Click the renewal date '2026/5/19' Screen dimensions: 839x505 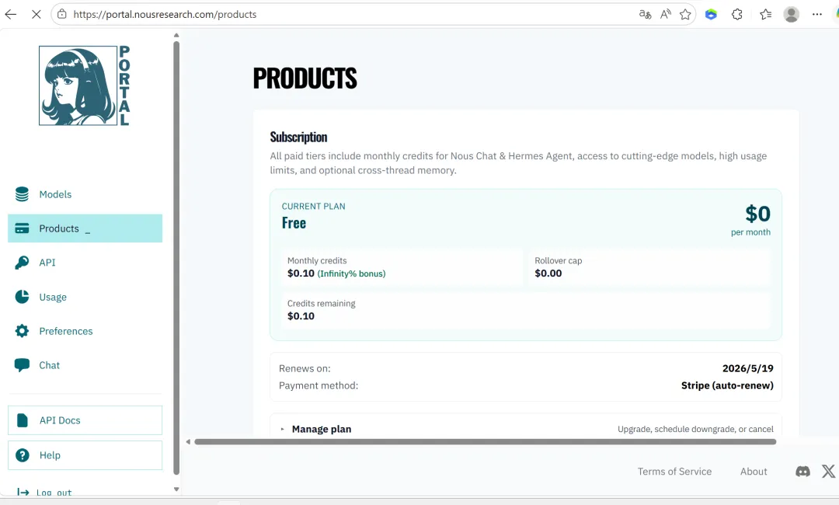747,368
